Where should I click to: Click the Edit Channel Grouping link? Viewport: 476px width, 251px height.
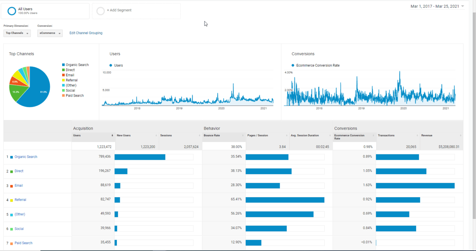pyautogui.click(x=86, y=33)
